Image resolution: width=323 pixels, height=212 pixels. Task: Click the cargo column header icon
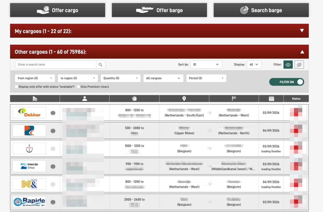[135, 99]
